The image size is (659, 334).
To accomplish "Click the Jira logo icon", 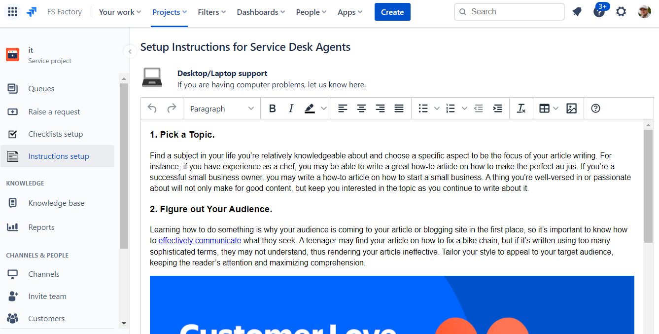I will (x=32, y=12).
